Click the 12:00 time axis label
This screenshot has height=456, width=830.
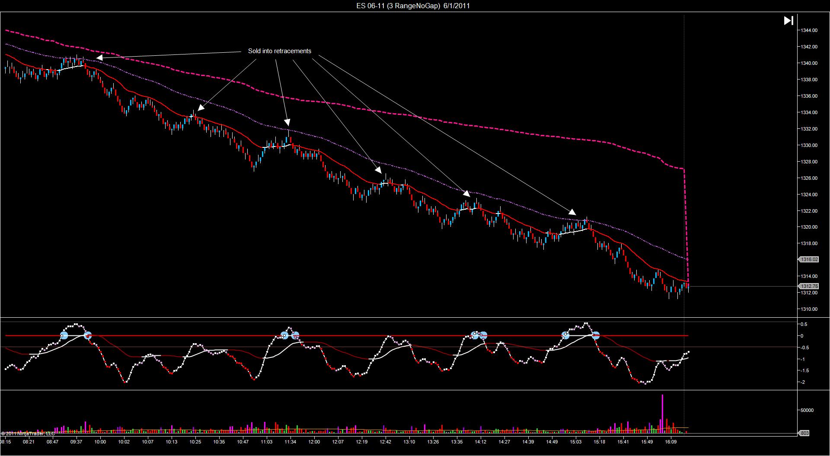[314, 442]
